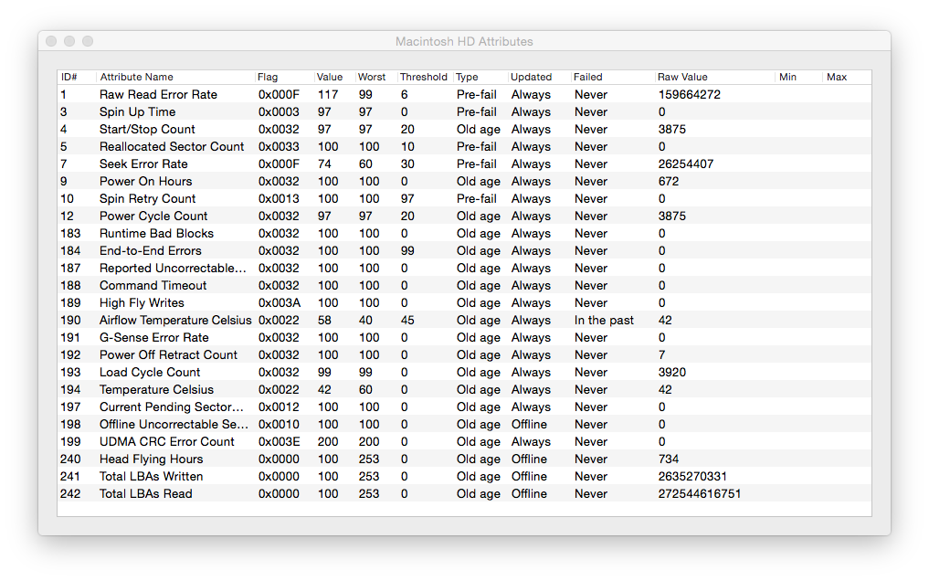Select Airflow Temperature Celsius row

coord(464,320)
